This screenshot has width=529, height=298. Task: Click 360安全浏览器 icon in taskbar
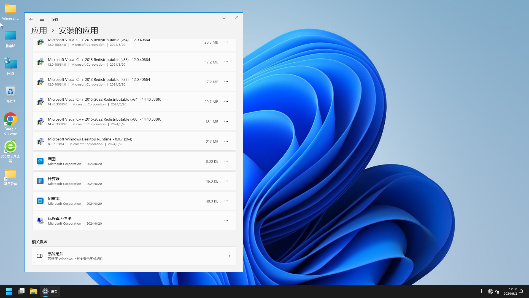10,151
